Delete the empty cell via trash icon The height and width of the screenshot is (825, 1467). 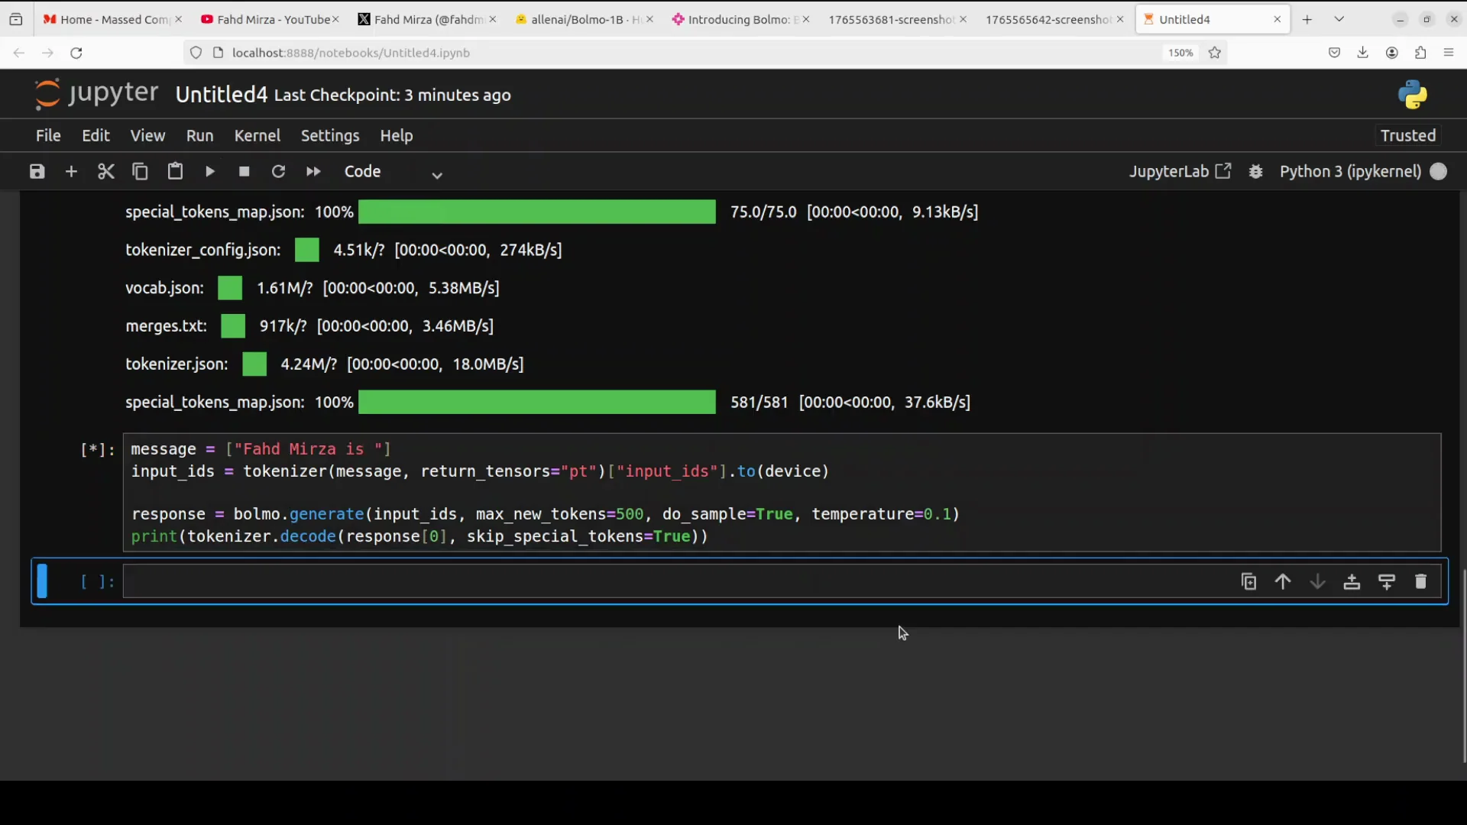tap(1422, 581)
